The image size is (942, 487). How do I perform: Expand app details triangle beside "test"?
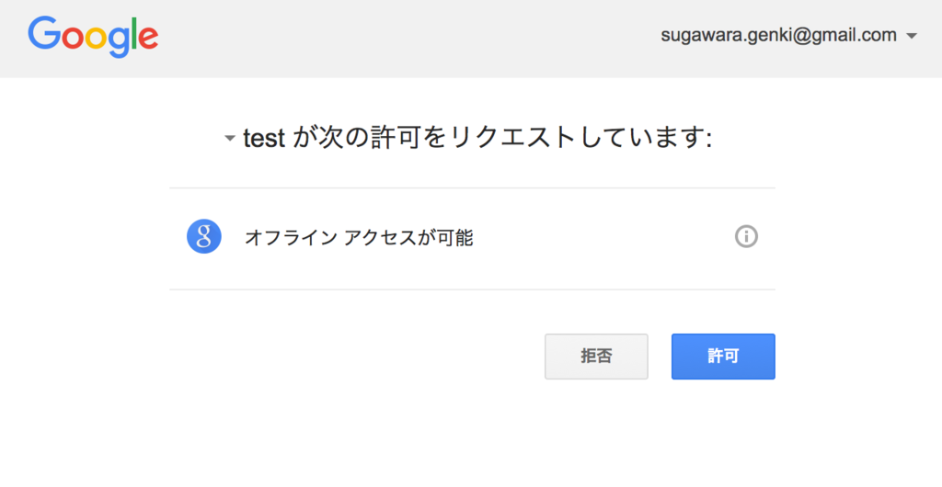pos(230,141)
